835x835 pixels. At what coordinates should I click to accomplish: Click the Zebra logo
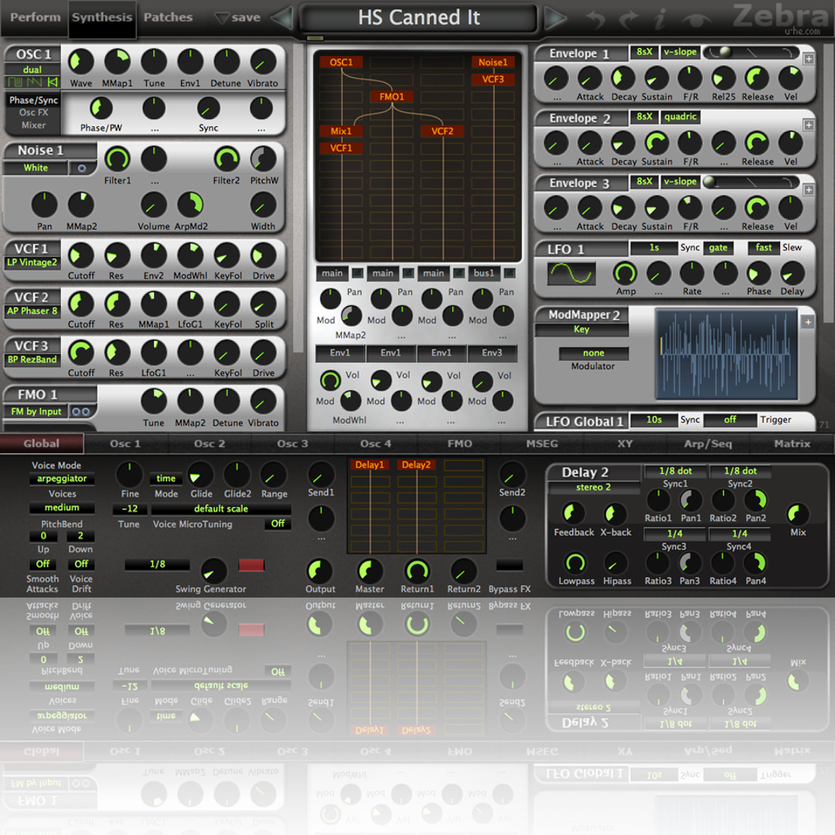coord(780,17)
